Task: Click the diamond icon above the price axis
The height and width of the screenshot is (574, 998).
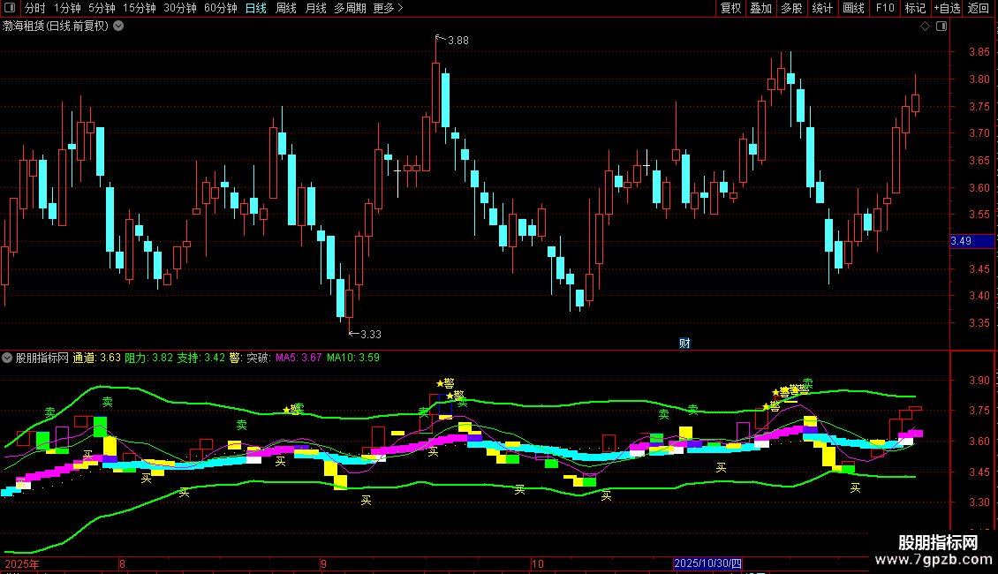Action: coord(925,26)
